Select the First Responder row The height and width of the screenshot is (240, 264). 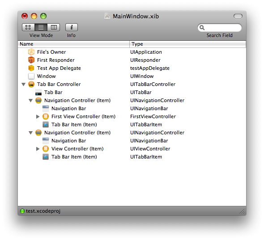[x=132, y=60]
